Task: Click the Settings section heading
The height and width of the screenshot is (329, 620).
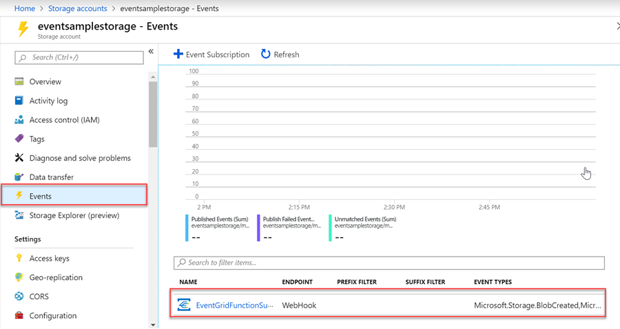Action: (28, 239)
